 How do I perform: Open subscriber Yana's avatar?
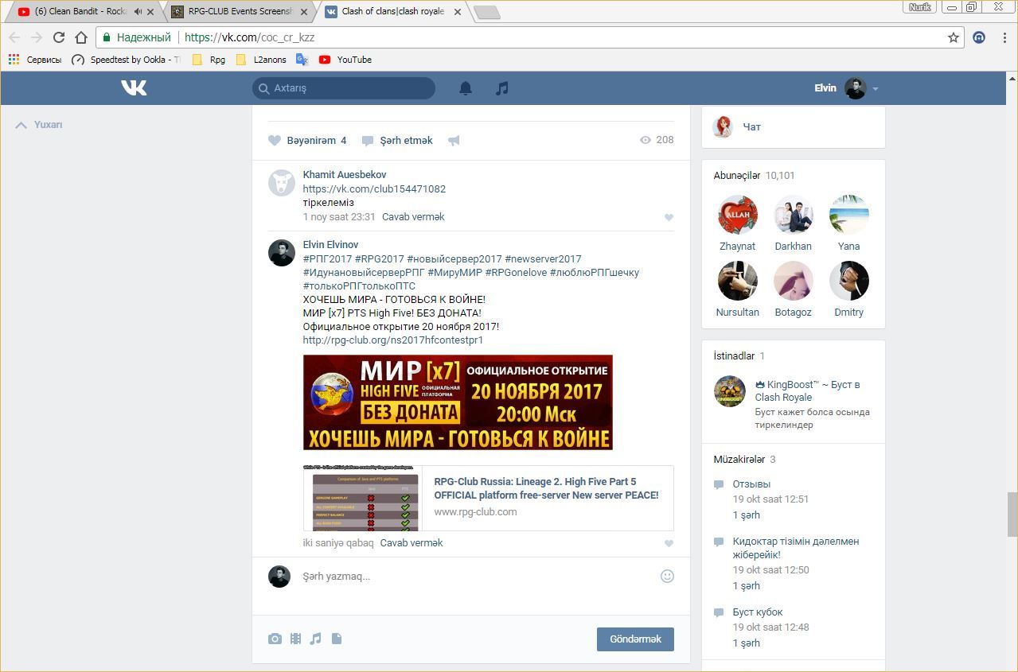849,215
